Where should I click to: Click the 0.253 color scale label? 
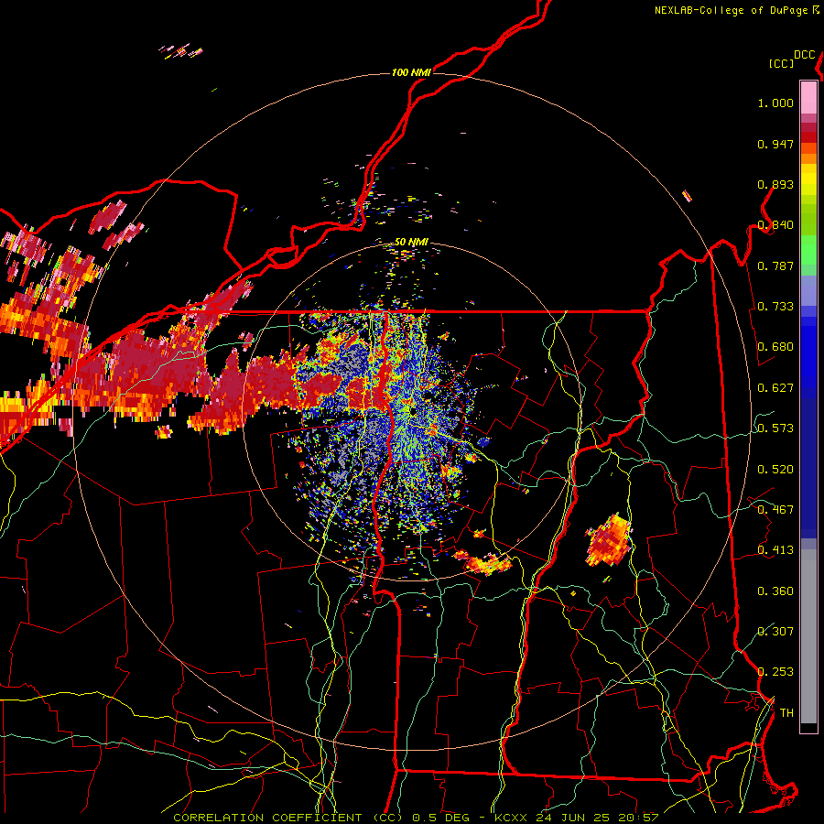pyautogui.click(x=775, y=672)
